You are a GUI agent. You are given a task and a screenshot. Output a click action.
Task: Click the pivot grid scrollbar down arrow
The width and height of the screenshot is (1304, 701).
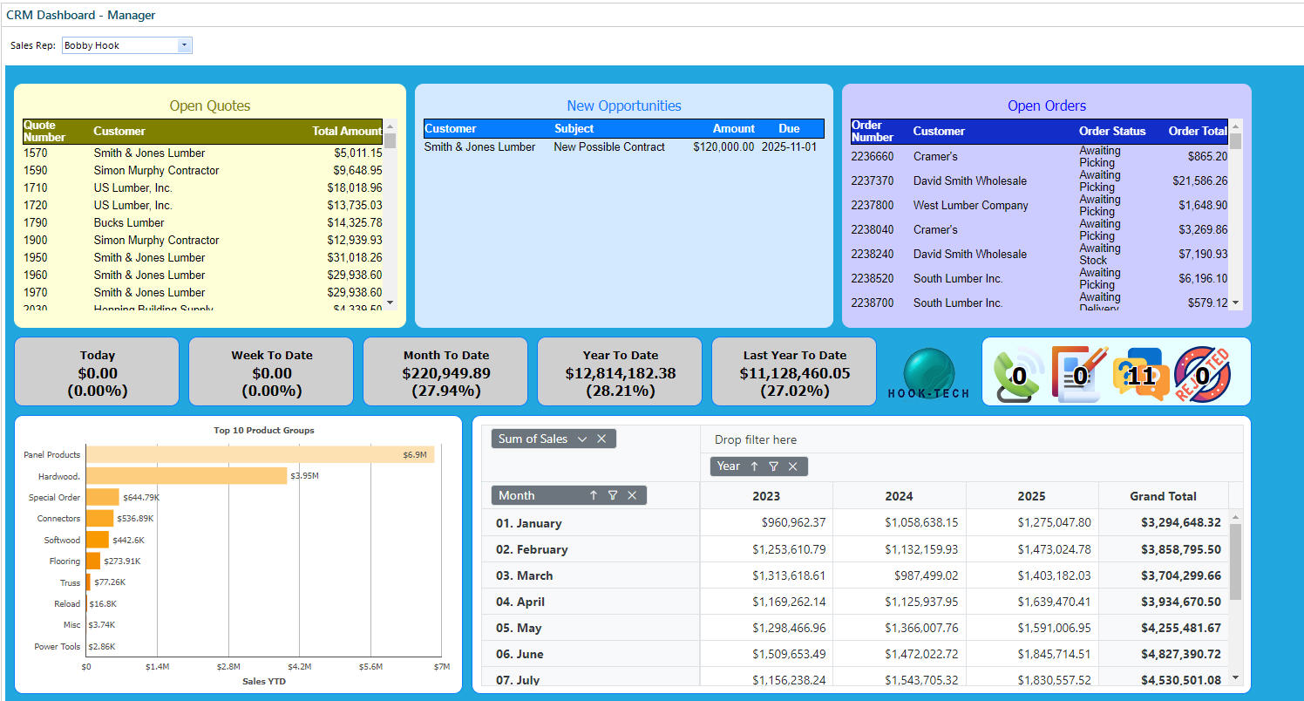(x=1235, y=677)
